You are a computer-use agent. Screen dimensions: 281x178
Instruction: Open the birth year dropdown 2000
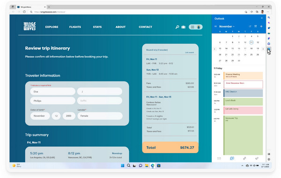coord(69,116)
